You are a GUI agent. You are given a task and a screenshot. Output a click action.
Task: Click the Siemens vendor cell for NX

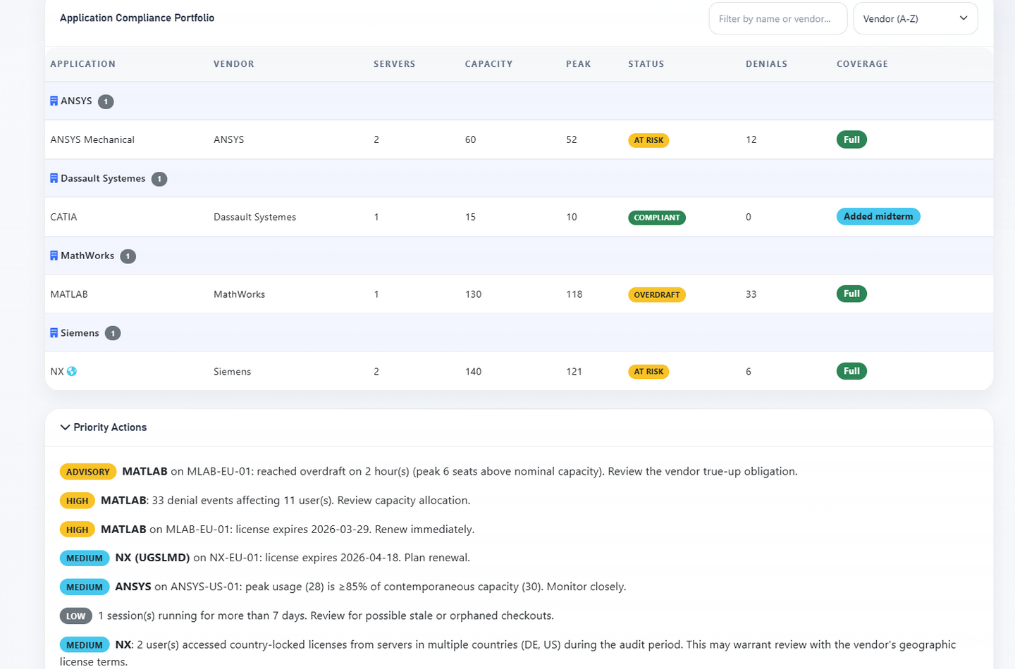pyautogui.click(x=232, y=371)
